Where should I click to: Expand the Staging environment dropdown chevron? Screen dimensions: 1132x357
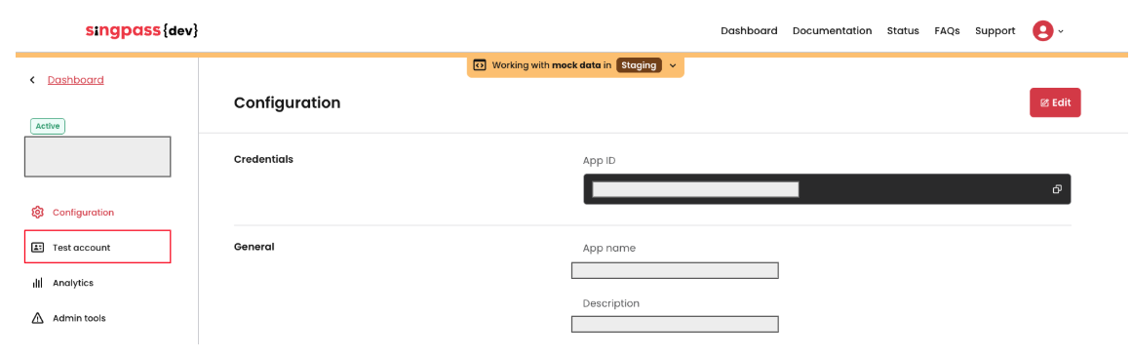tap(672, 65)
